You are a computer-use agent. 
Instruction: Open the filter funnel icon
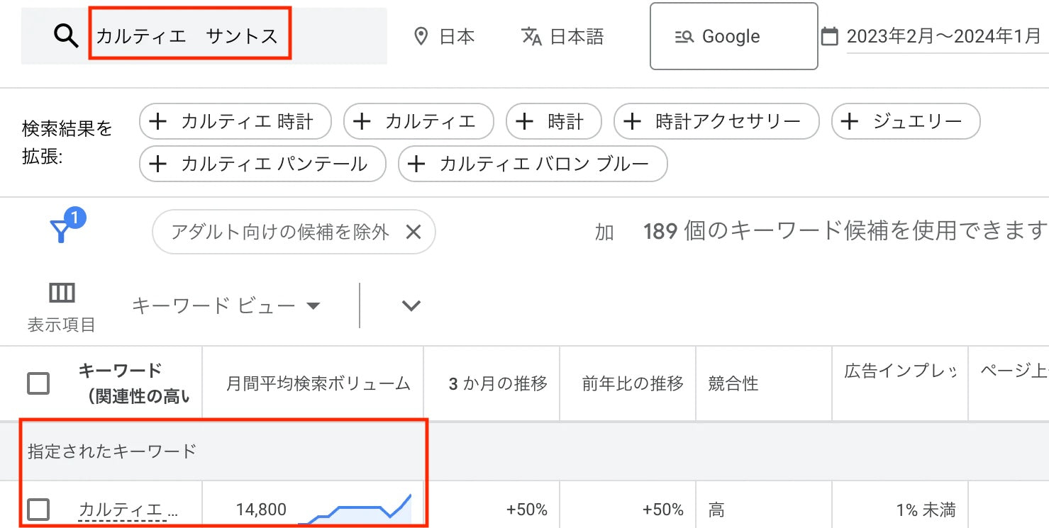(62, 230)
